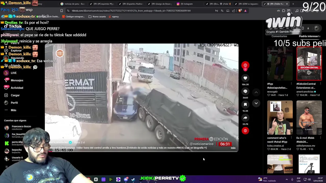This screenshot has height=183, width=326.
Task: Open the comments of the video (3660)
Action: click(245, 91)
